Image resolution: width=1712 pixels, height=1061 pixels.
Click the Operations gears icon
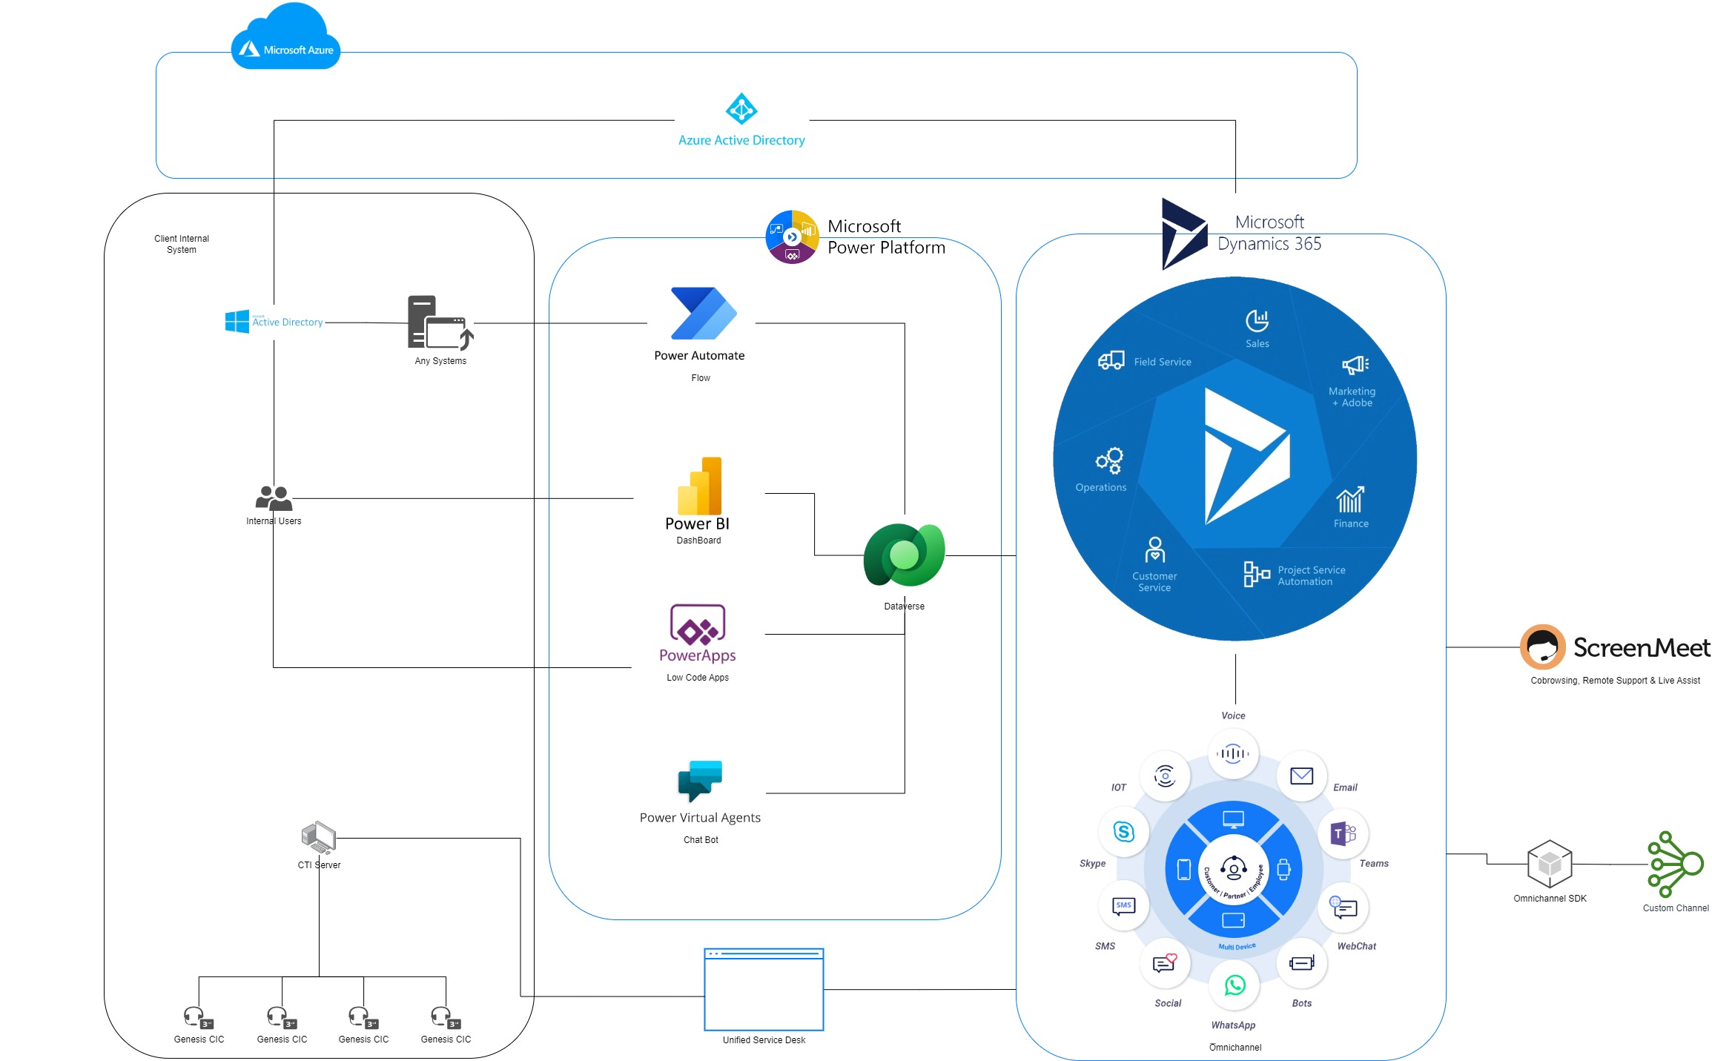point(1110,460)
